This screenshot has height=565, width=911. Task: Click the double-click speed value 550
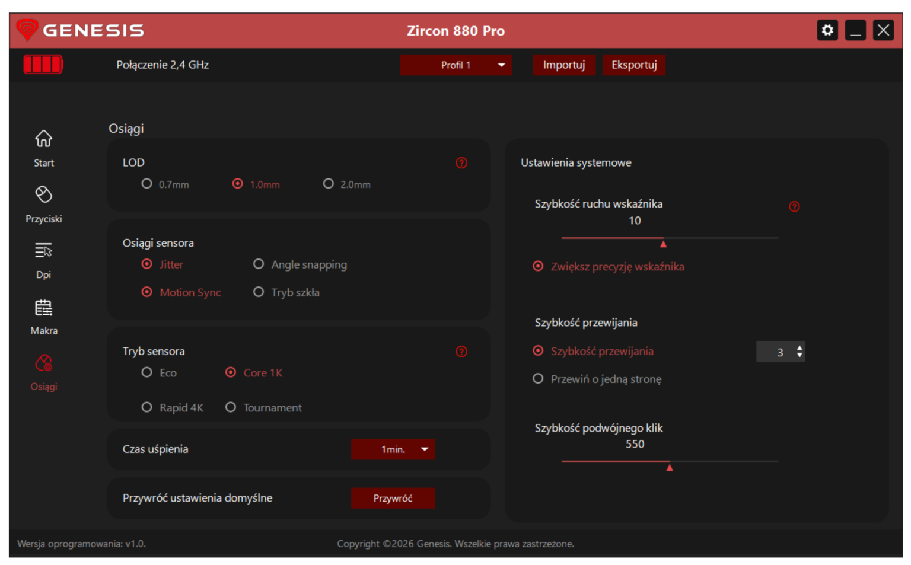[x=635, y=444]
